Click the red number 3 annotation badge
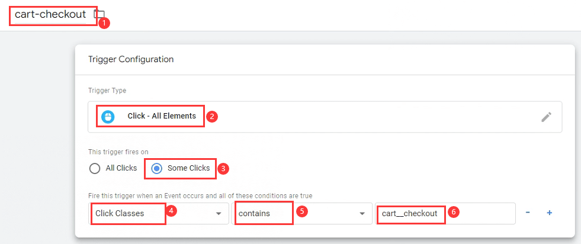Screen dimensions: 581x244 click(223, 168)
